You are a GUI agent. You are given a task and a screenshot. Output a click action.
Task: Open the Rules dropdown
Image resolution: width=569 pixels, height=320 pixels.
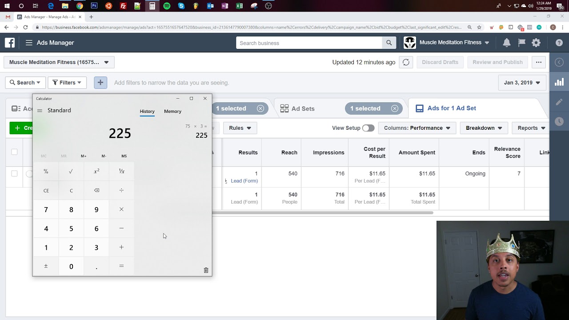(240, 128)
